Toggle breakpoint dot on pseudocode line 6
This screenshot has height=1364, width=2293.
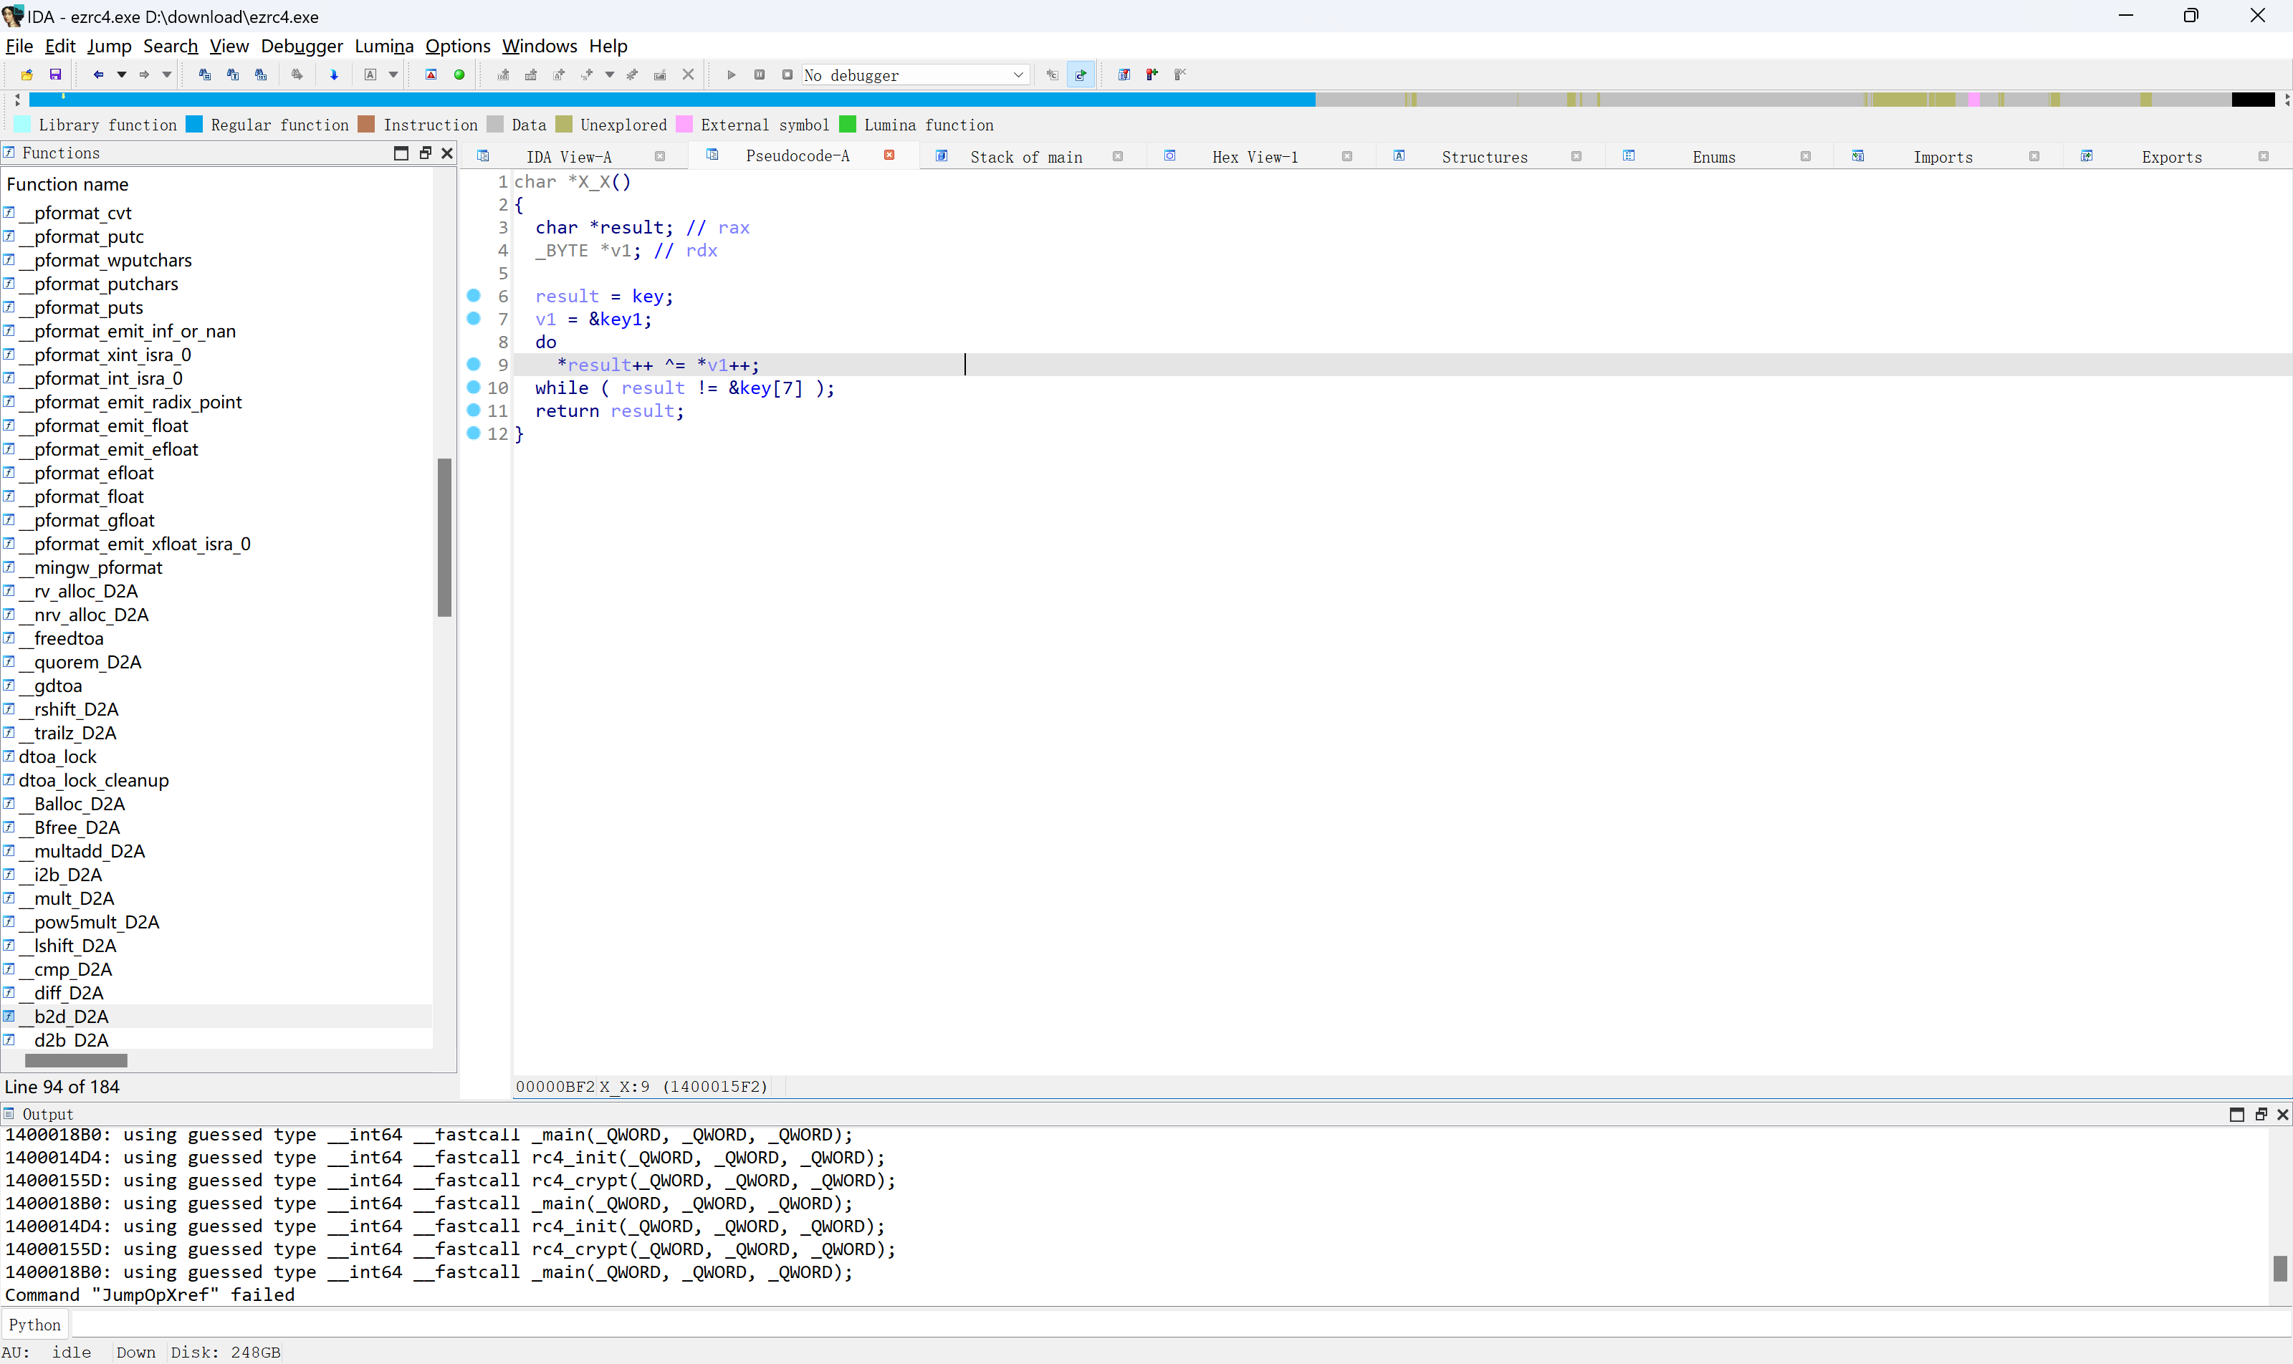point(474,295)
